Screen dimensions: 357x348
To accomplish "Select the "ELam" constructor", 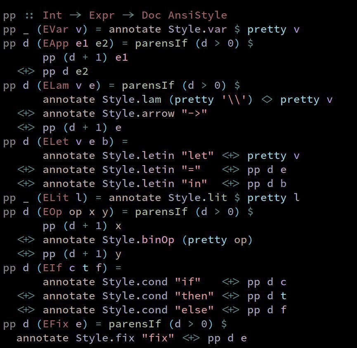I will [56, 85].
